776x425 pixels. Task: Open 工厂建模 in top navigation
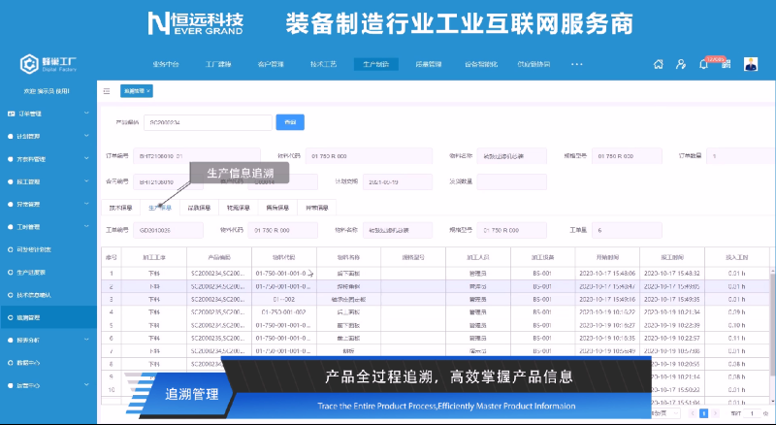(218, 64)
